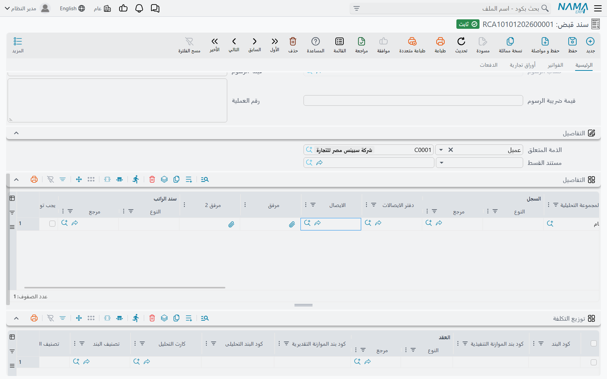Clear the عميل selection with X
This screenshot has height=379, width=607.
pos(451,150)
